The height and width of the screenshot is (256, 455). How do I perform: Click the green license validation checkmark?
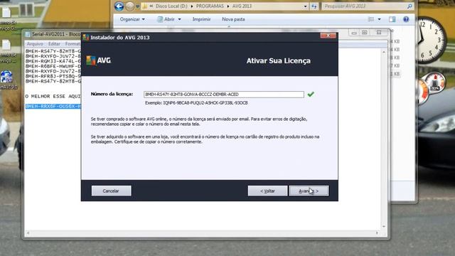click(311, 94)
